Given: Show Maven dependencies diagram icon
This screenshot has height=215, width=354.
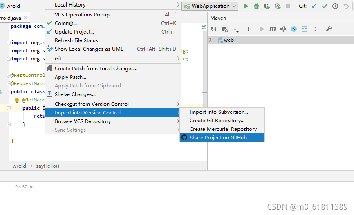Looking at the screenshot, I should point(305,29).
